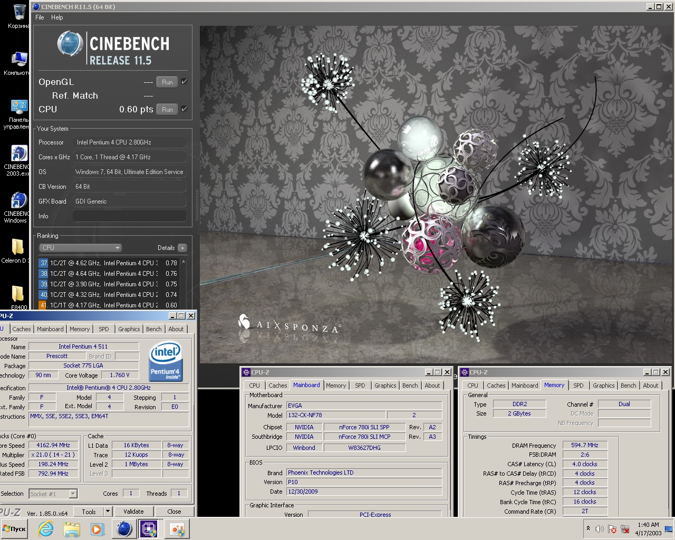Click ranking list scroll-up arrow
The height and width of the screenshot is (540, 675).
click(x=184, y=261)
